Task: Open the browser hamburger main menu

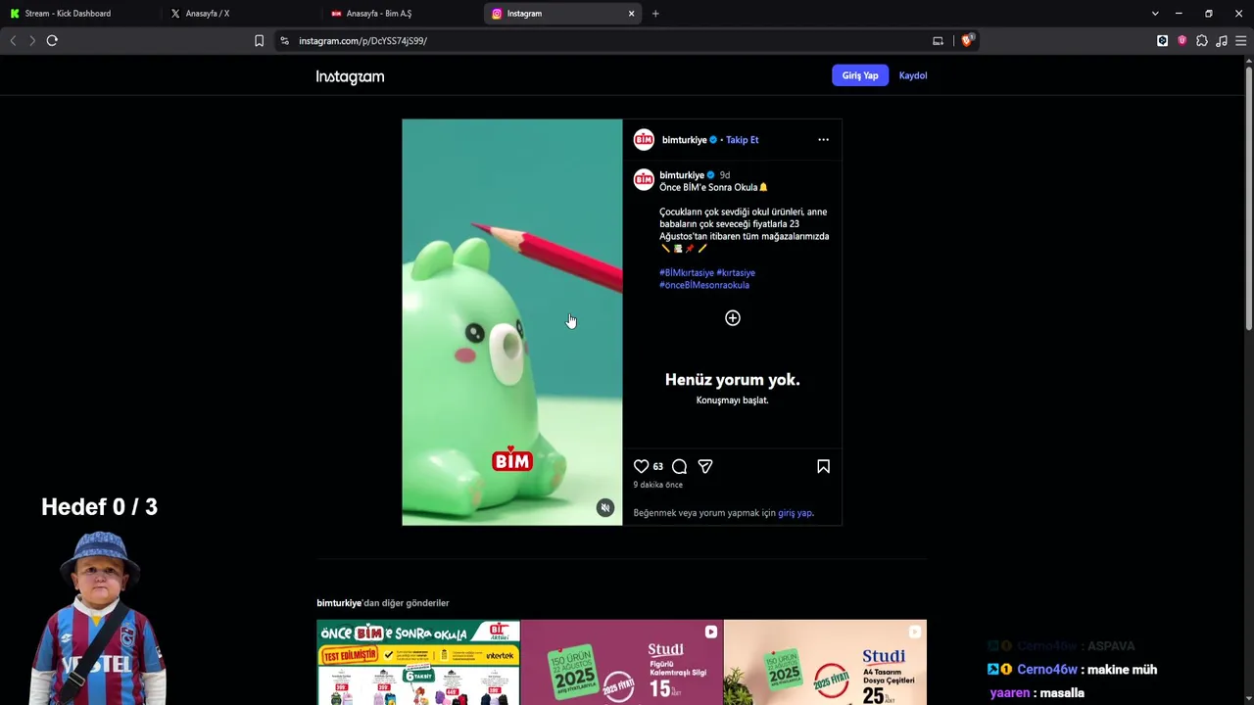Action: (1241, 41)
